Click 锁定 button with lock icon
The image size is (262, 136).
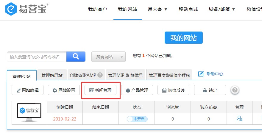210,90
